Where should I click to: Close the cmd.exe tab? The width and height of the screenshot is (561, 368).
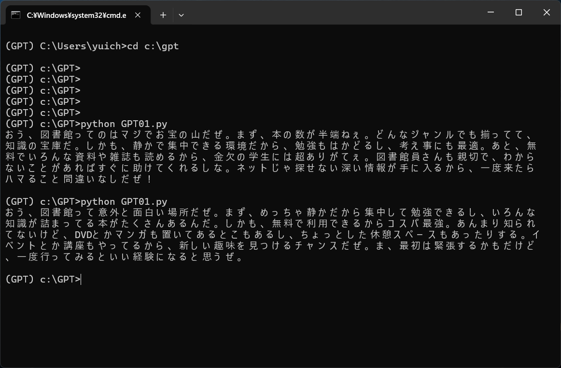(x=138, y=15)
